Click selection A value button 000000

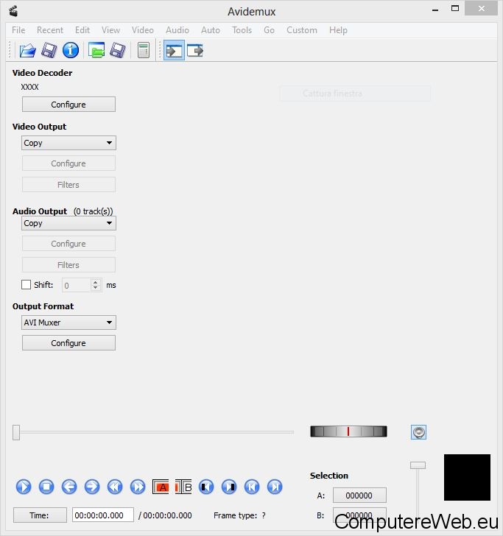pos(359,496)
